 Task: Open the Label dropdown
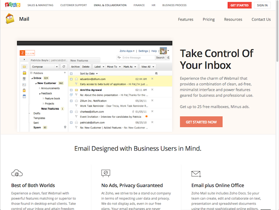coord(99,67)
